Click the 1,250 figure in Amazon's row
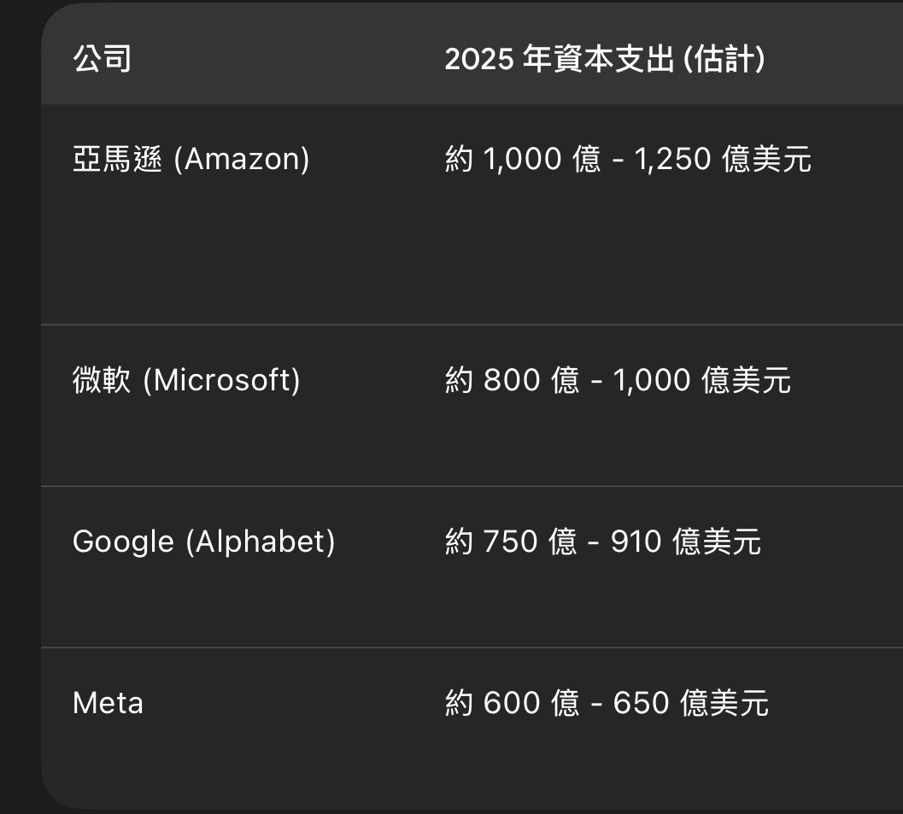This screenshot has height=814, width=903. [x=672, y=160]
